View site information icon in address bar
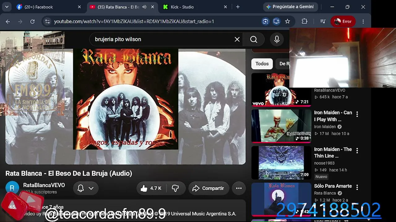 [47, 21]
